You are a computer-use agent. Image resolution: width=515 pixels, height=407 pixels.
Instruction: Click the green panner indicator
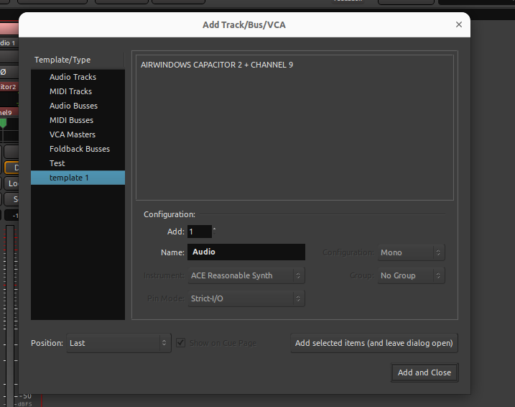pos(3,124)
